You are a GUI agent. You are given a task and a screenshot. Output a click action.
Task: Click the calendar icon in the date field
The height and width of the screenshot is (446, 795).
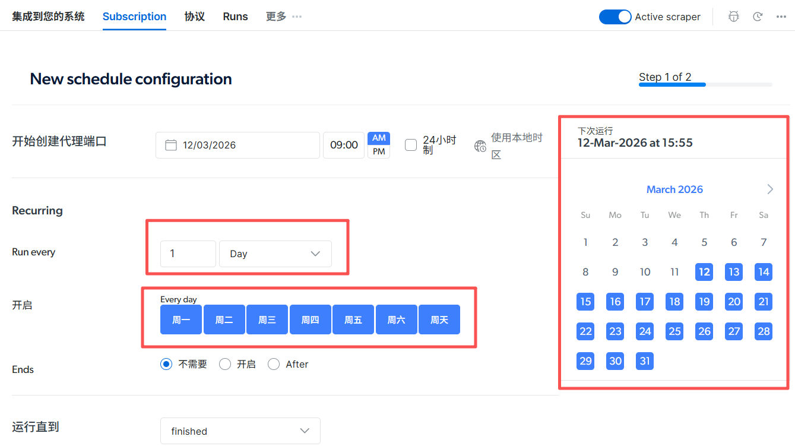pyautogui.click(x=170, y=145)
